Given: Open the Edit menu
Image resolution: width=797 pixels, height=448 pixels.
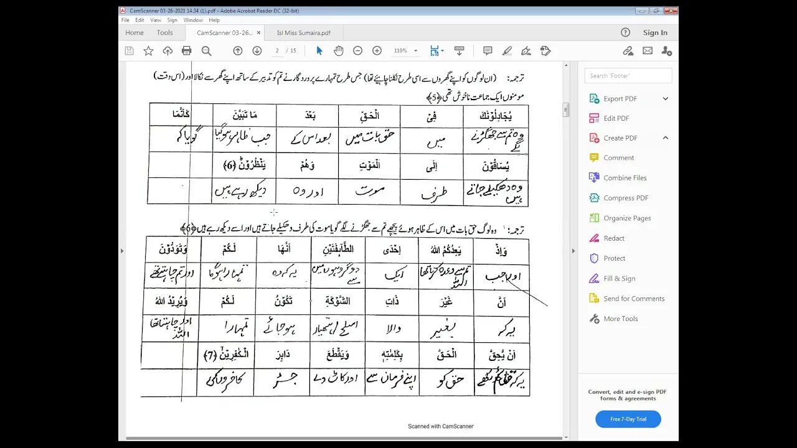Looking at the screenshot, I should click(139, 20).
